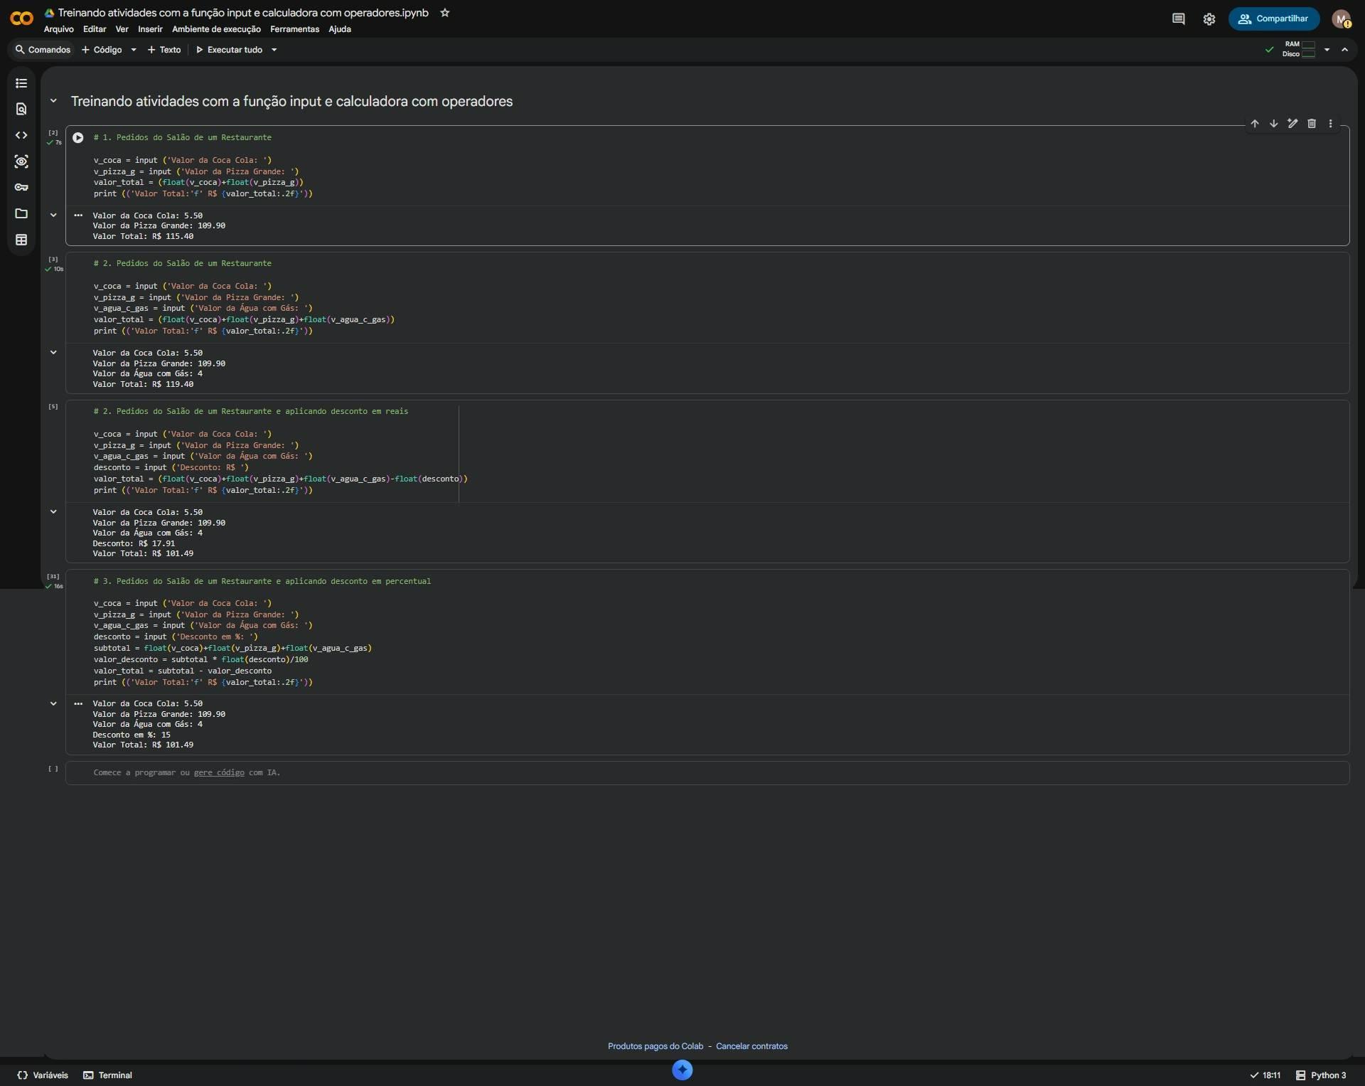Image resolution: width=1365 pixels, height=1086 pixels.
Task: Open the Ambiente de execução menu
Action: (216, 29)
